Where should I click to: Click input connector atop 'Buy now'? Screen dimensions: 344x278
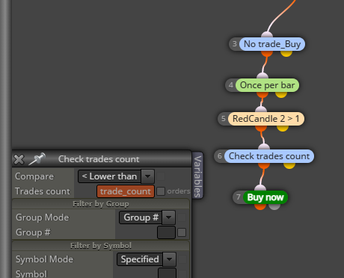click(260, 188)
